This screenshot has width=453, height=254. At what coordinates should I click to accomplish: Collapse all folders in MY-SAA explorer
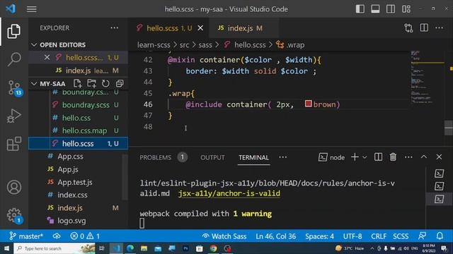(120, 83)
